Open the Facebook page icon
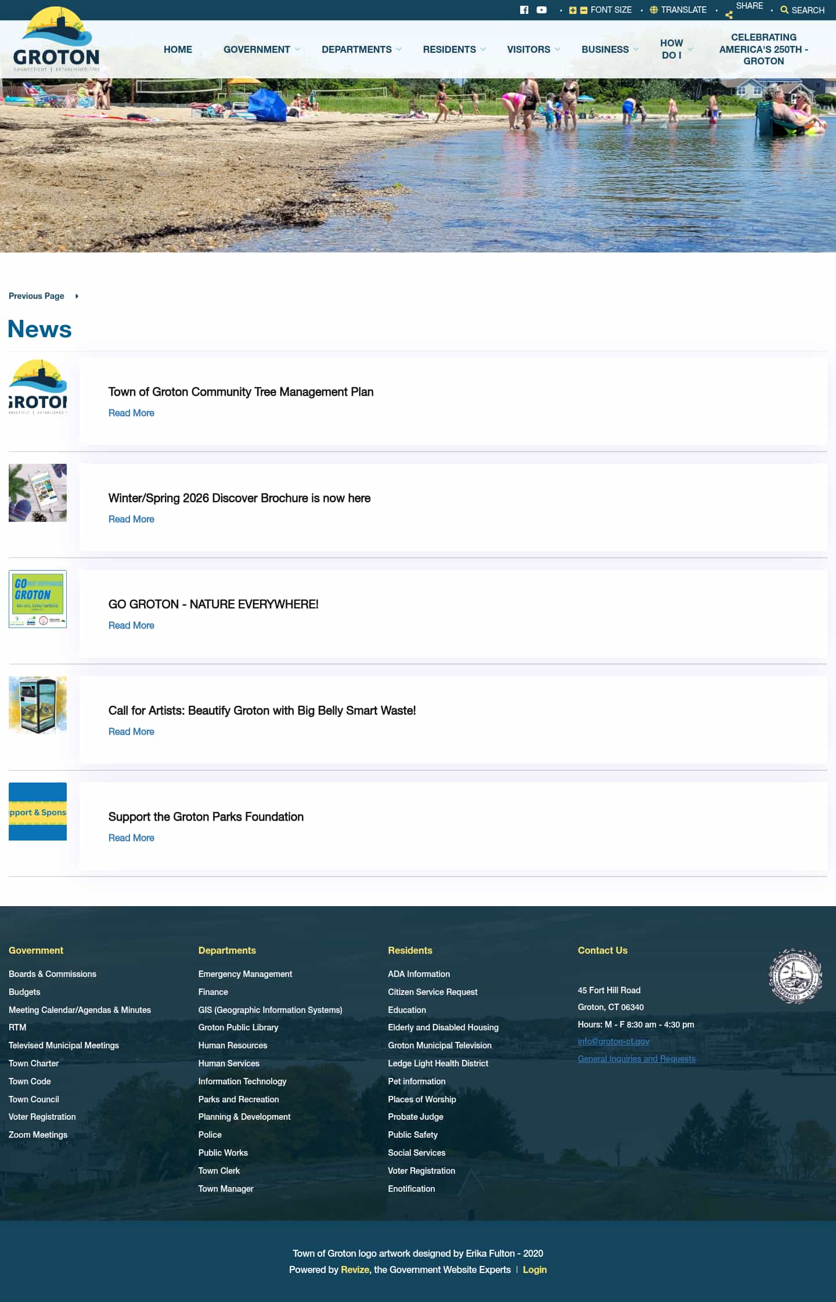Viewport: 836px width, 1302px height. pyautogui.click(x=524, y=10)
